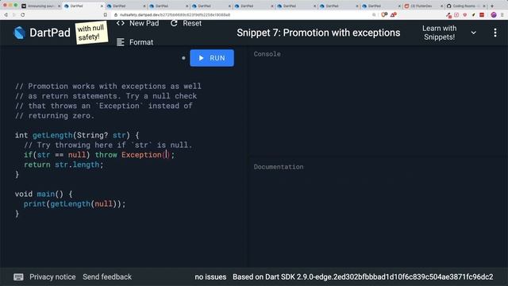Run the code with RUN button

click(212, 58)
